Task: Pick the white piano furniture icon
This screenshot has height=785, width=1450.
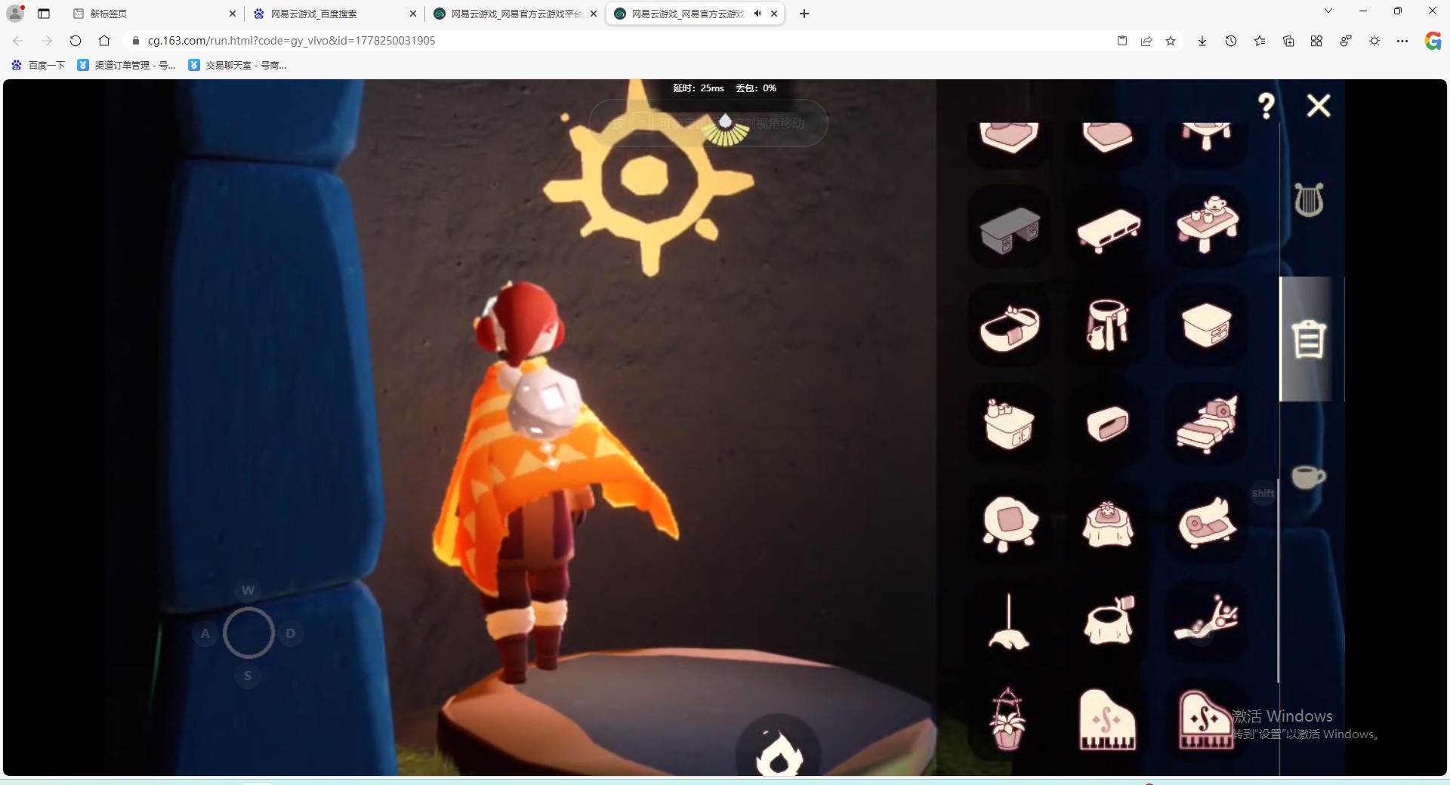Action: tap(1107, 719)
